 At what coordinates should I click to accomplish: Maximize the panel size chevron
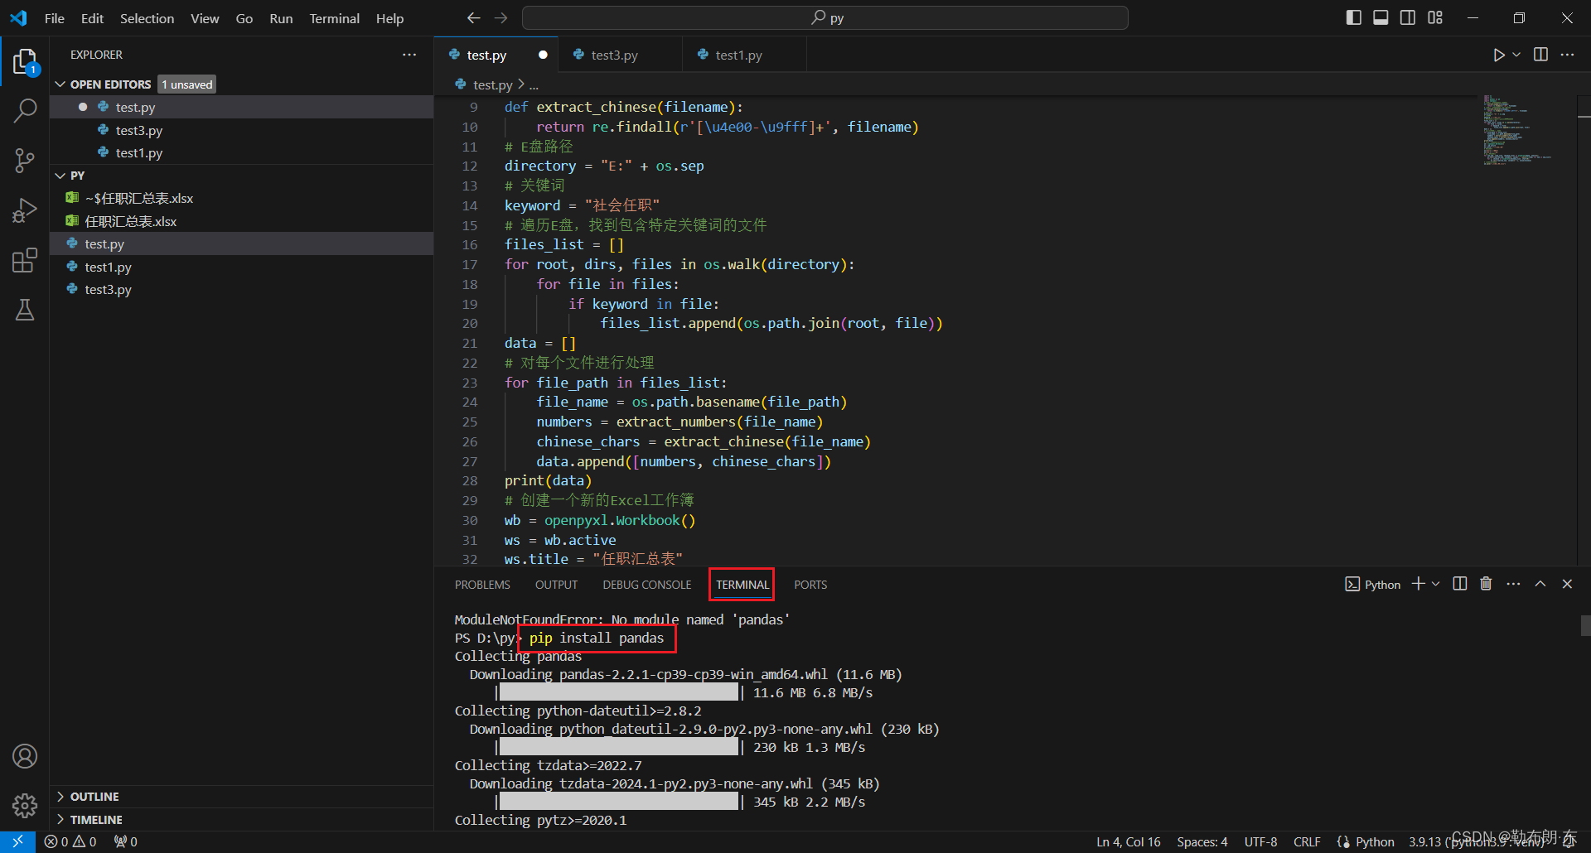[1540, 584]
